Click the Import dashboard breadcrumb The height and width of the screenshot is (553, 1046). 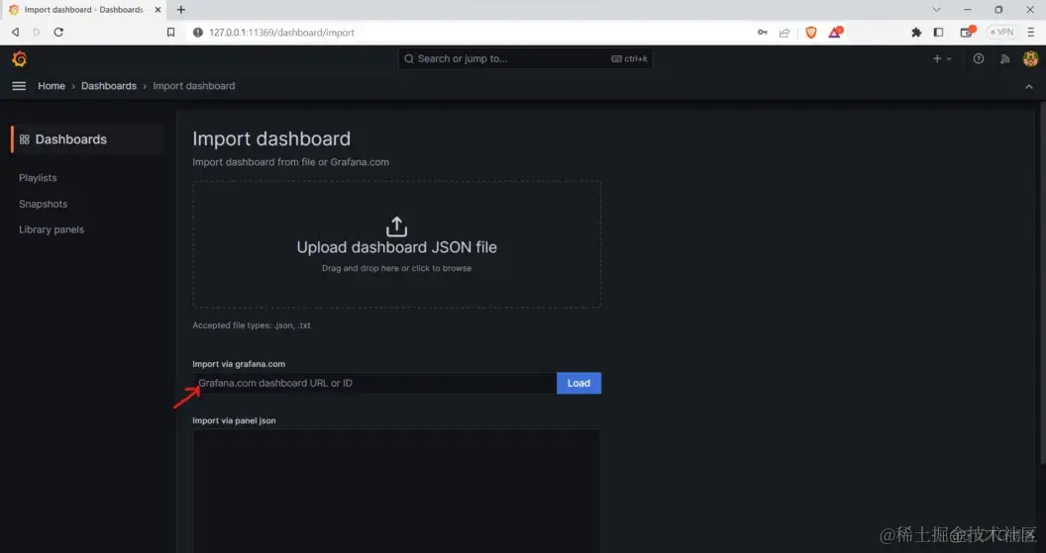(193, 86)
